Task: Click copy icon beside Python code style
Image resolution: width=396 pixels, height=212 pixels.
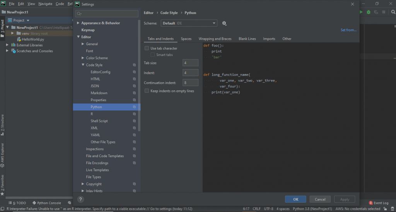Action: pos(134,107)
